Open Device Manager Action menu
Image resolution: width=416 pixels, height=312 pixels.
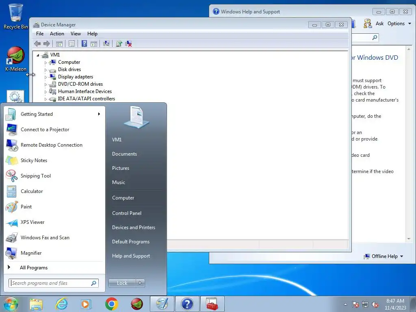(x=57, y=34)
